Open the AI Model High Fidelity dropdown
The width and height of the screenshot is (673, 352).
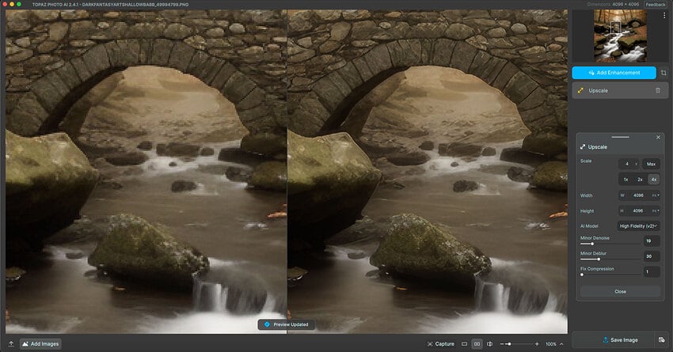pyautogui.click(x=640, y=225)
